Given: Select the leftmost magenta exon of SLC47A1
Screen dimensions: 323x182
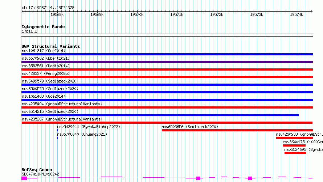Looking at the screenshot, I should point(24,178).
